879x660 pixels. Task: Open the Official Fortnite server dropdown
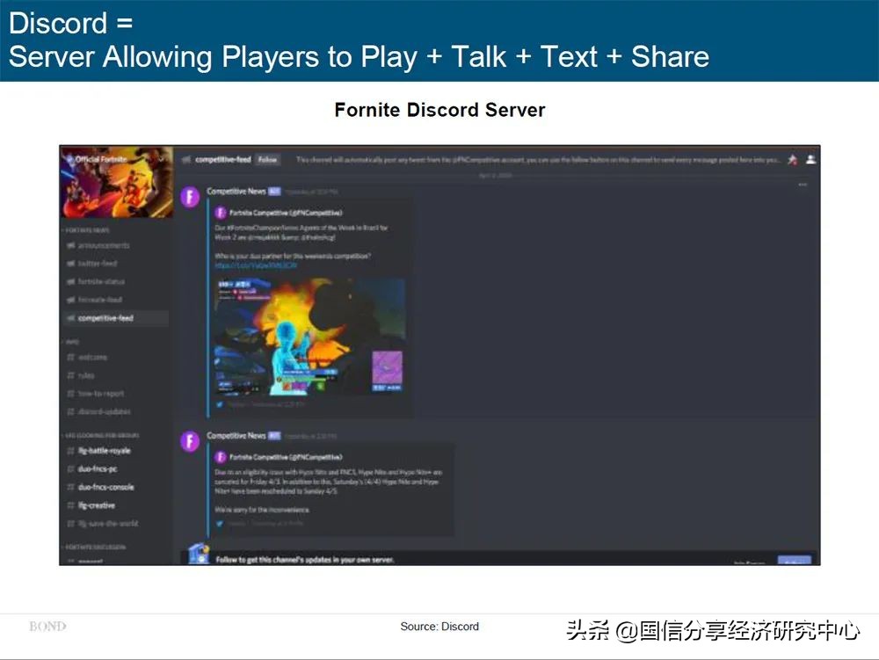(161, 159)
